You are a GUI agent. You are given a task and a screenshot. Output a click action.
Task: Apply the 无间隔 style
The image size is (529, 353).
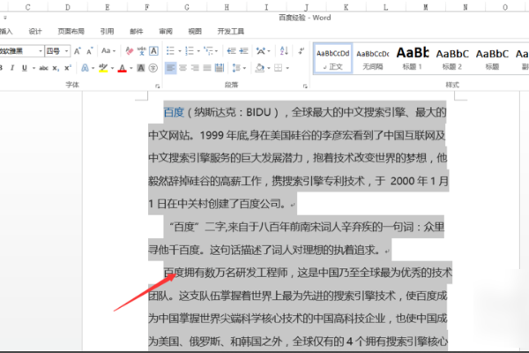point(373,58)
